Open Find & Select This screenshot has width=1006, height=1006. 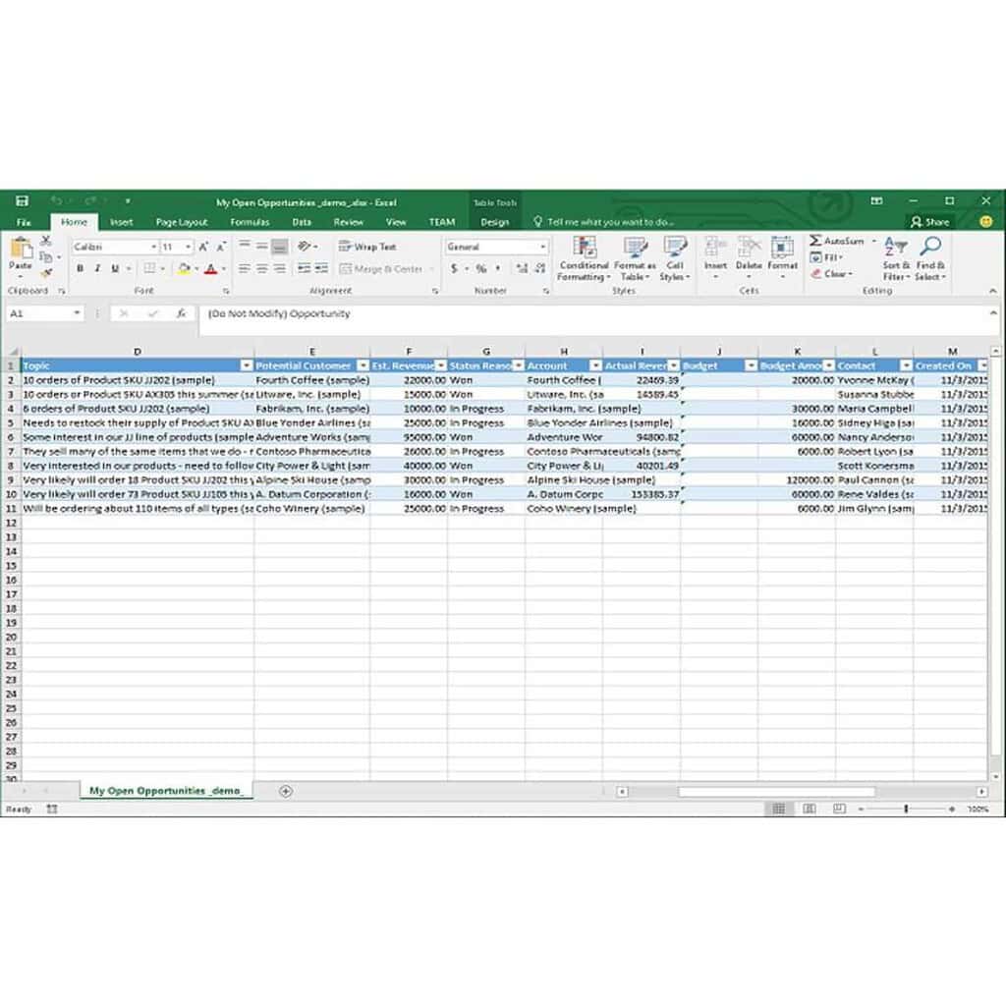(x=930, y=258)
